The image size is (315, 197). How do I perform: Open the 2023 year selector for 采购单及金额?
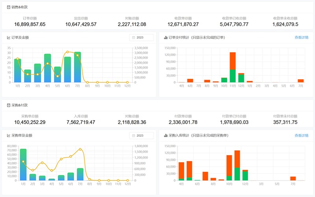tap(141, 135)
